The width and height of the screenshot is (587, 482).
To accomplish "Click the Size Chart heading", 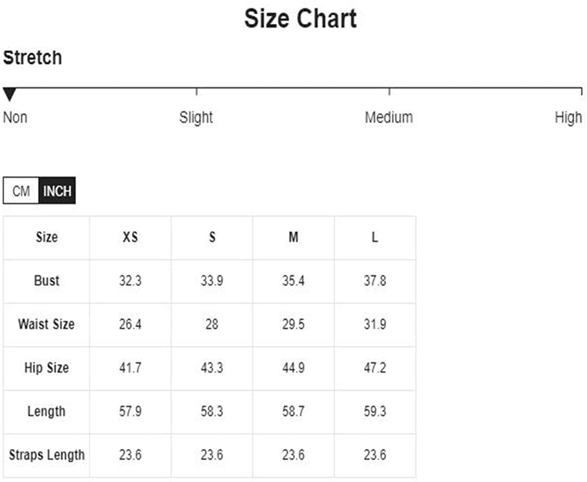I will click(x=300, y=18).
